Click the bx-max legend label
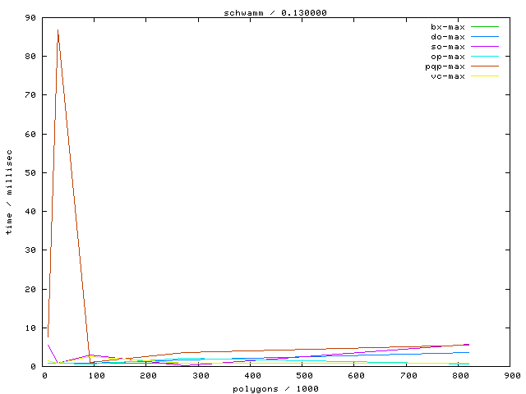Image resolution: width=526 pixels, height=394 pixels. [447, 27]
